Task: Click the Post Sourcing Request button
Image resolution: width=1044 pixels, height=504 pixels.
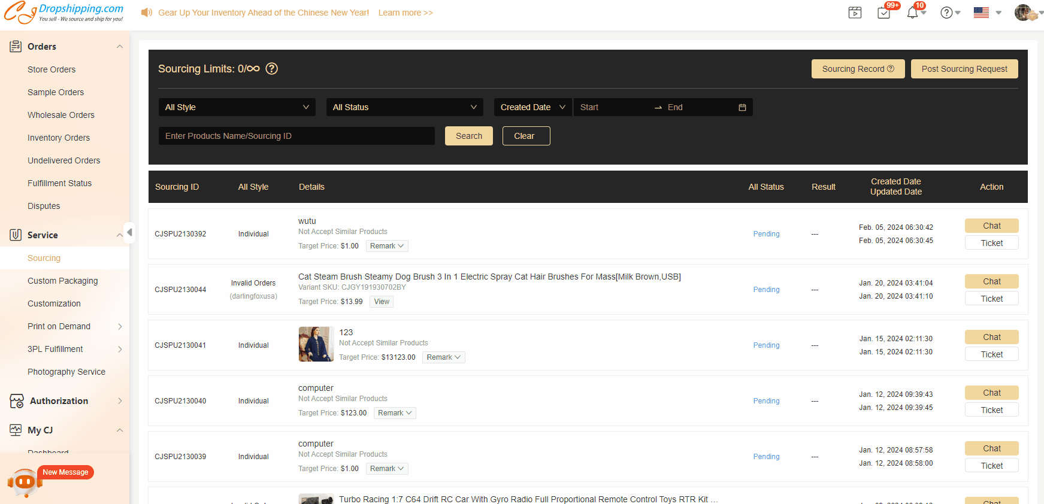Action: point(964,69)
